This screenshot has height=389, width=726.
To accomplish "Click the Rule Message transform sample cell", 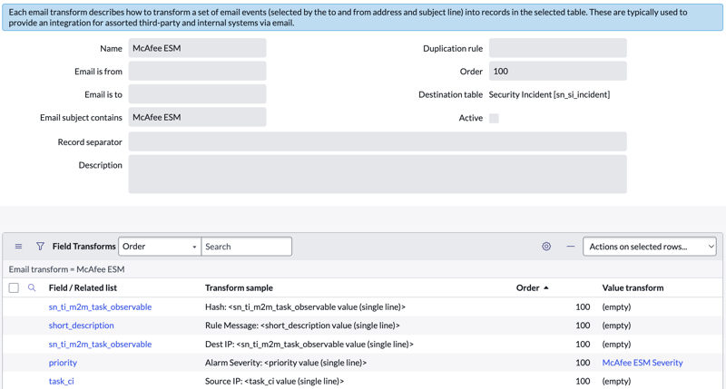I will click(302, 326).
